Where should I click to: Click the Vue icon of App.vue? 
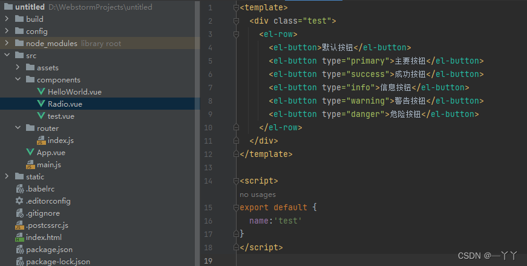[x=30, y=152]
